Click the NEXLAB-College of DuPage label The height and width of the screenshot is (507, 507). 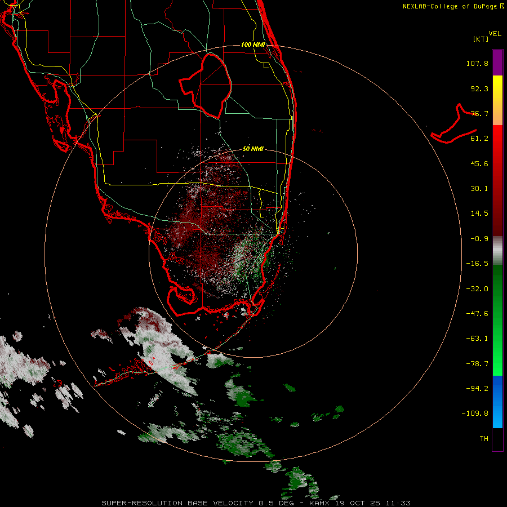pyautogui.click(x=453, y=6)
